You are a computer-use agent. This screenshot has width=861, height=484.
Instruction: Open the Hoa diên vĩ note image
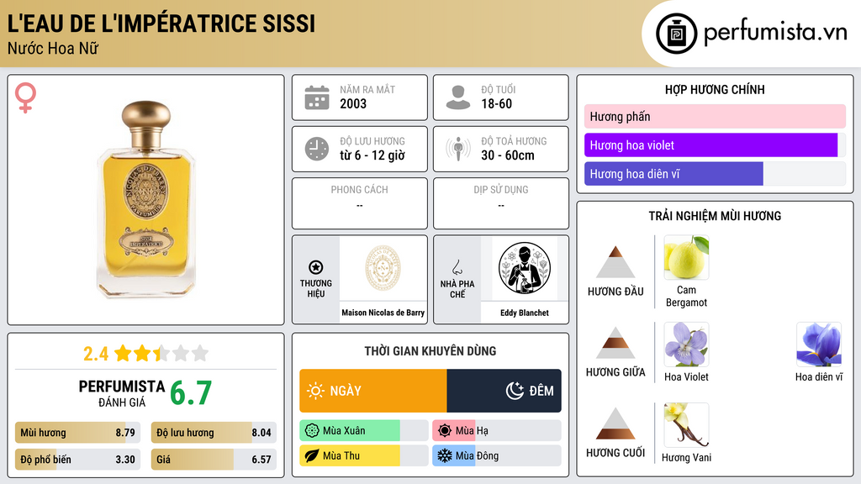(x=819, y=344)
